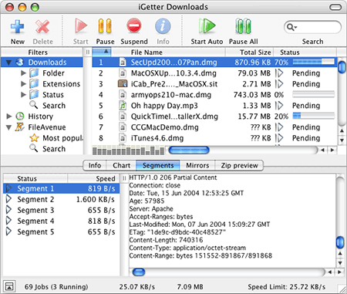
Task: Click the red Suspend icon
Action: coord(134,25)
